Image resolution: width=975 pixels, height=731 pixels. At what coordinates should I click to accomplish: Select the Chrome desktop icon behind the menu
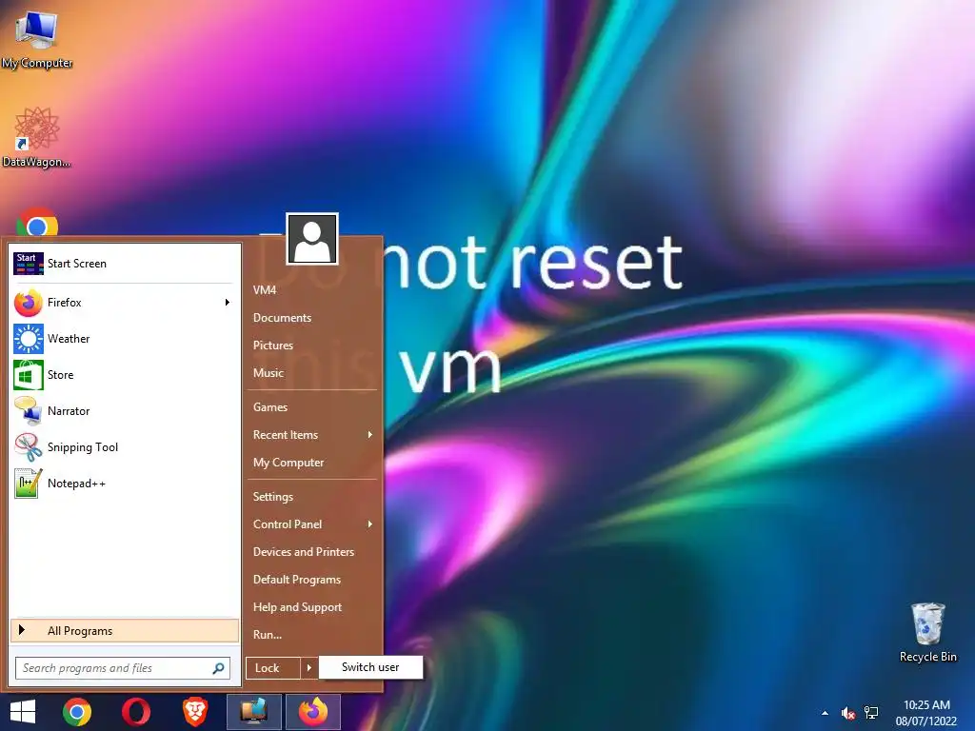pos(37,222)
